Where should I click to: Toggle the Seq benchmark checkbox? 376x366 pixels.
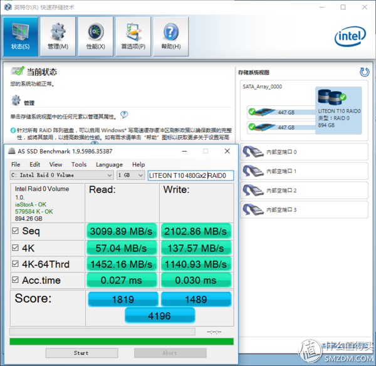16,231
